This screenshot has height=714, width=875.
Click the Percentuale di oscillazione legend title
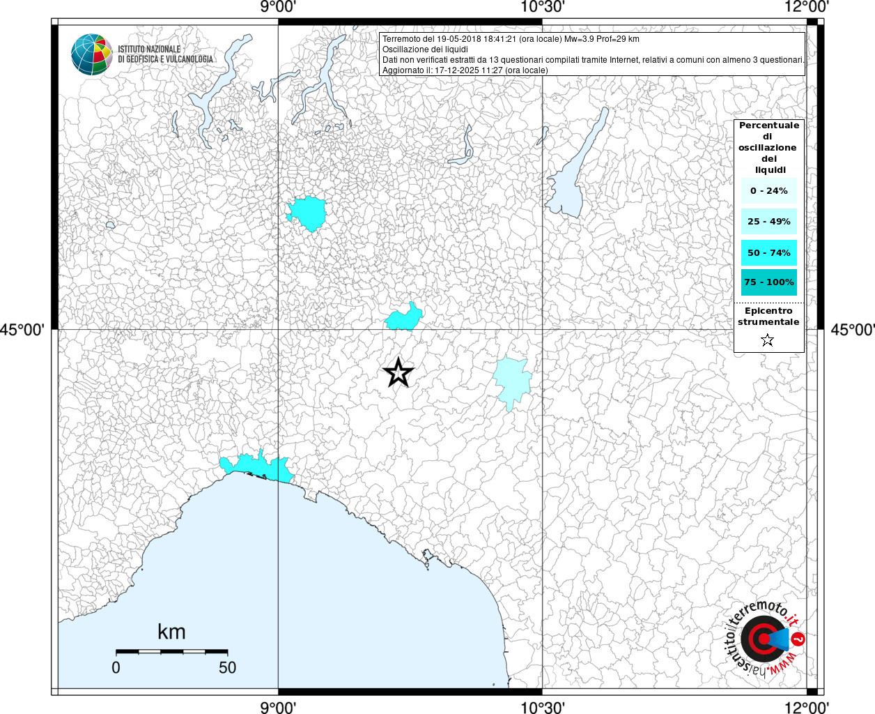[x=768, y=147]
